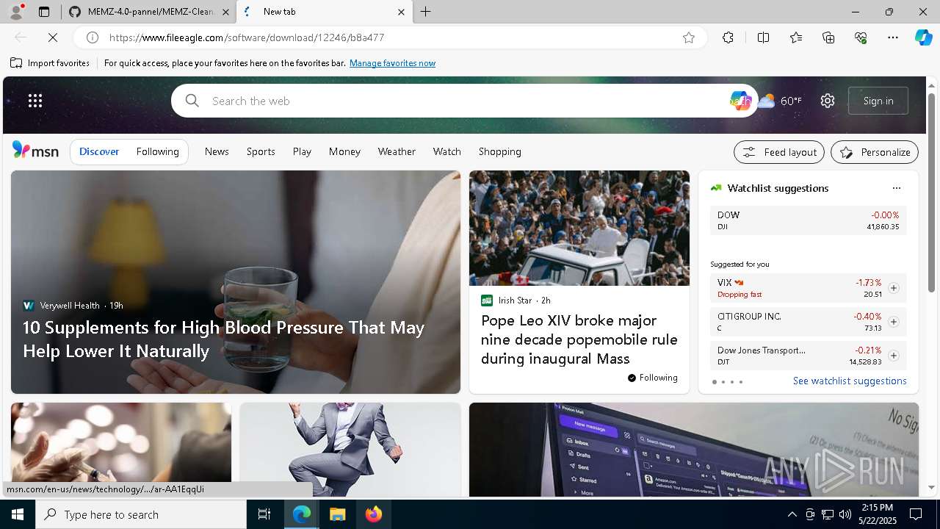Add this page to favorites star
The height and width of the screenshot is (529, 940).
(689, 37)
